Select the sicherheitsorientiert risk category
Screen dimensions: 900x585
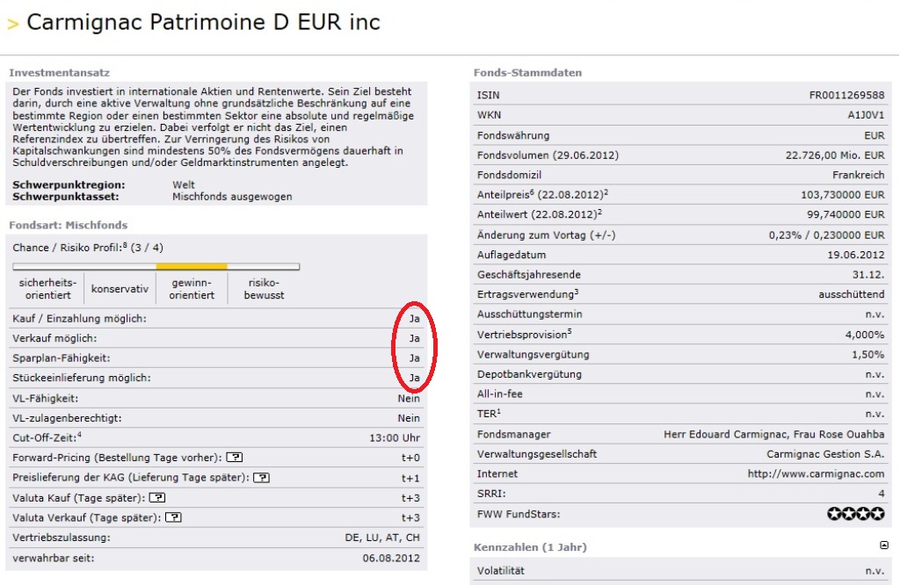tap(47, 289)
